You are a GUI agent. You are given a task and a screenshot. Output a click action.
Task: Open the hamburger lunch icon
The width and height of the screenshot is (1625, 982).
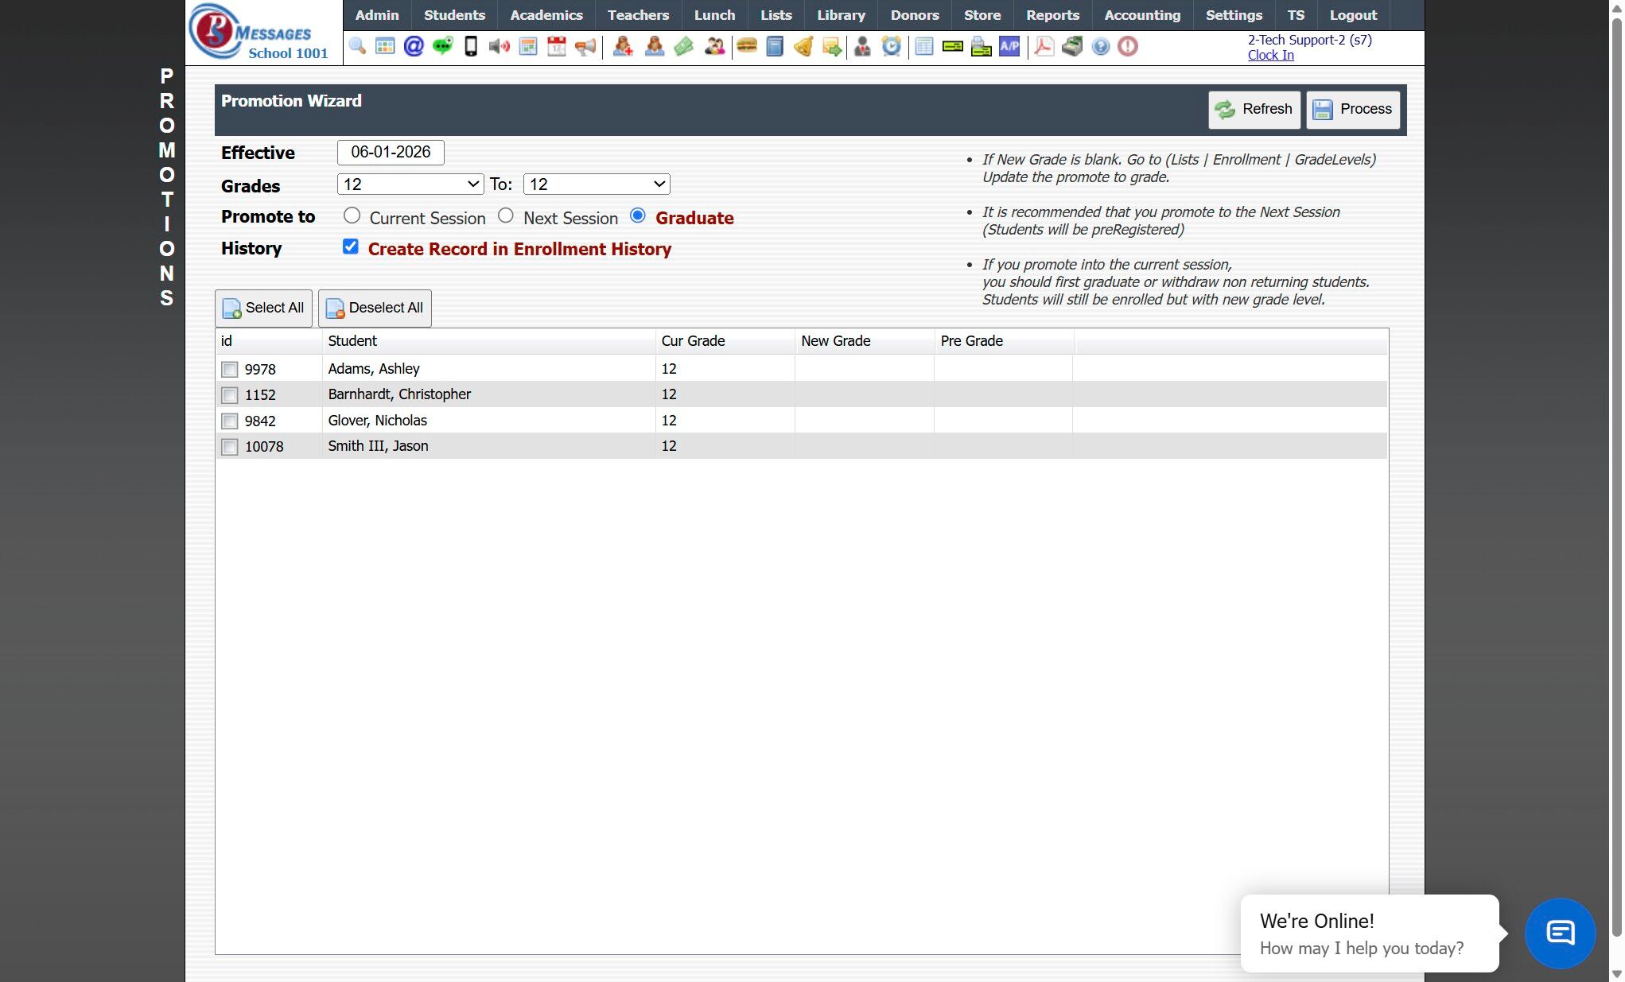746,46
